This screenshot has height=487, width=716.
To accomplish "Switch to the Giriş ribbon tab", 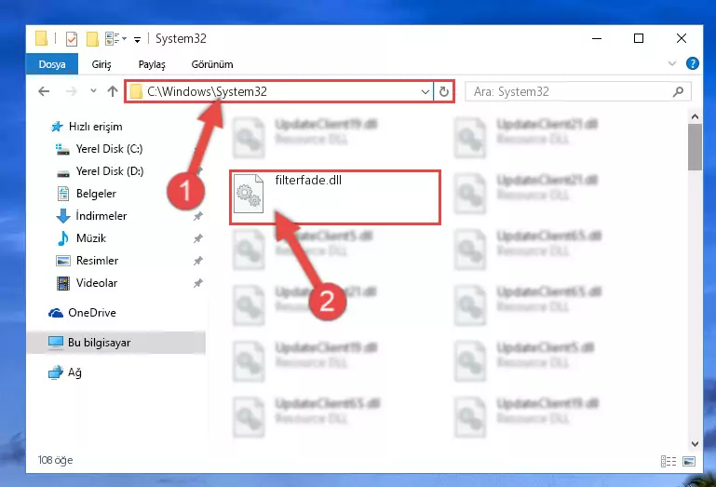I will coord(101,64).
